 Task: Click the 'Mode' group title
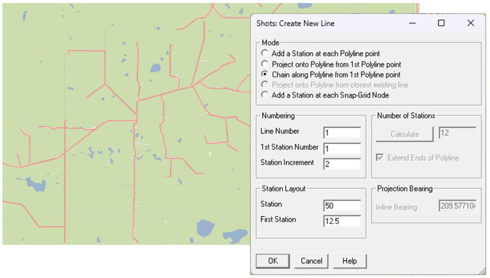click(270, 43)
